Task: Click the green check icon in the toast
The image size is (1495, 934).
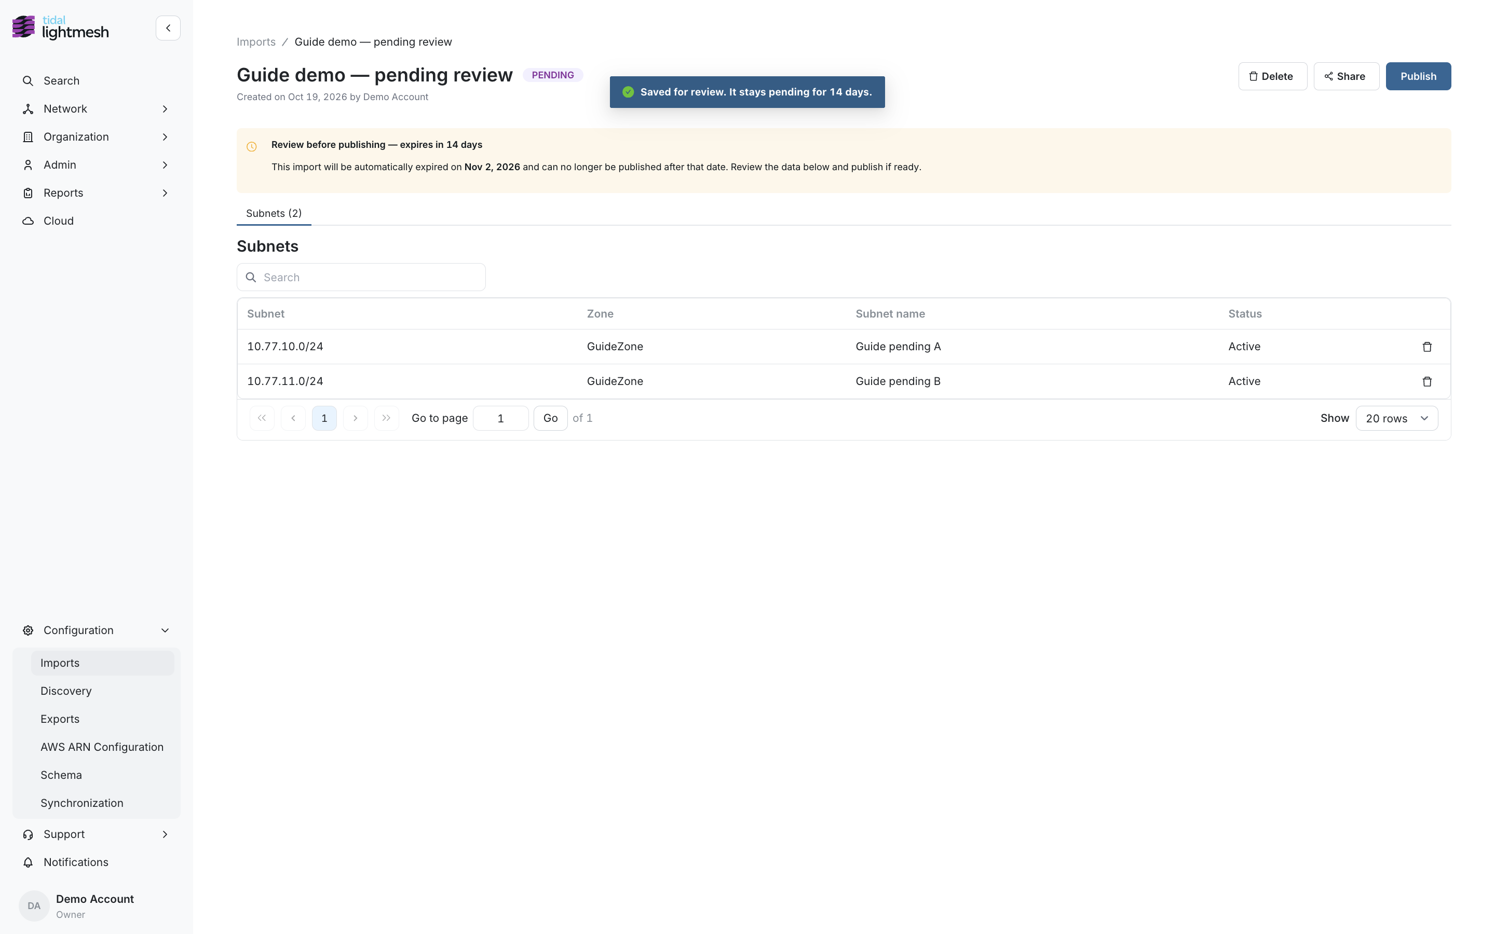Action: [628, 92]
